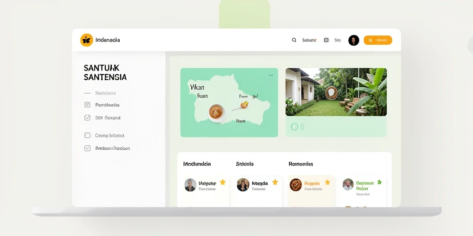
Task: Click the food bowl marker on map
Action: (217, 112)
